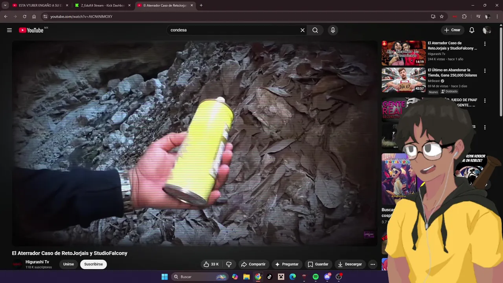Open a new browser tab
The width and height of the screenshot is (503, 283).
pos(201,6)
